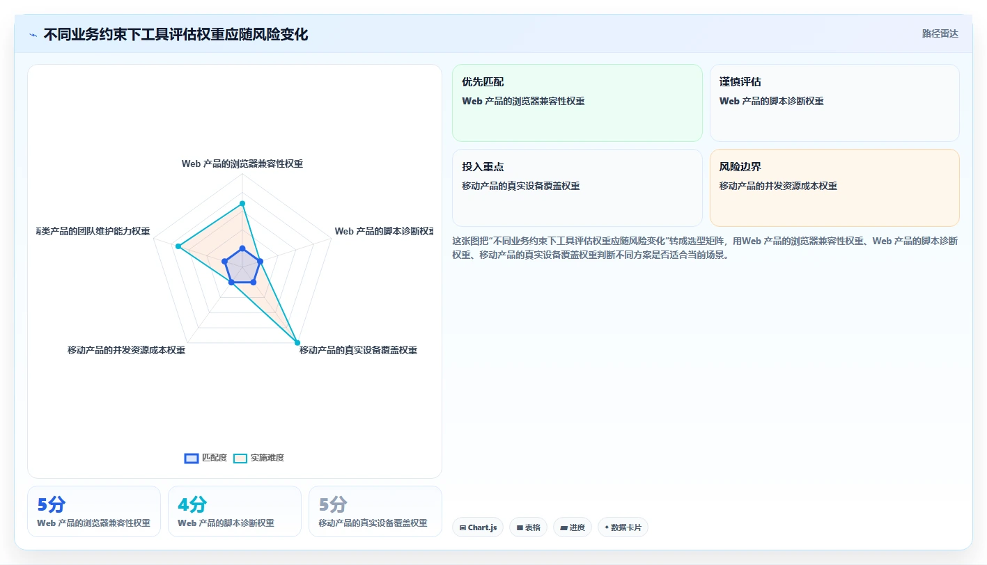Open the 谨慎评估 card

tap(834, 103)
